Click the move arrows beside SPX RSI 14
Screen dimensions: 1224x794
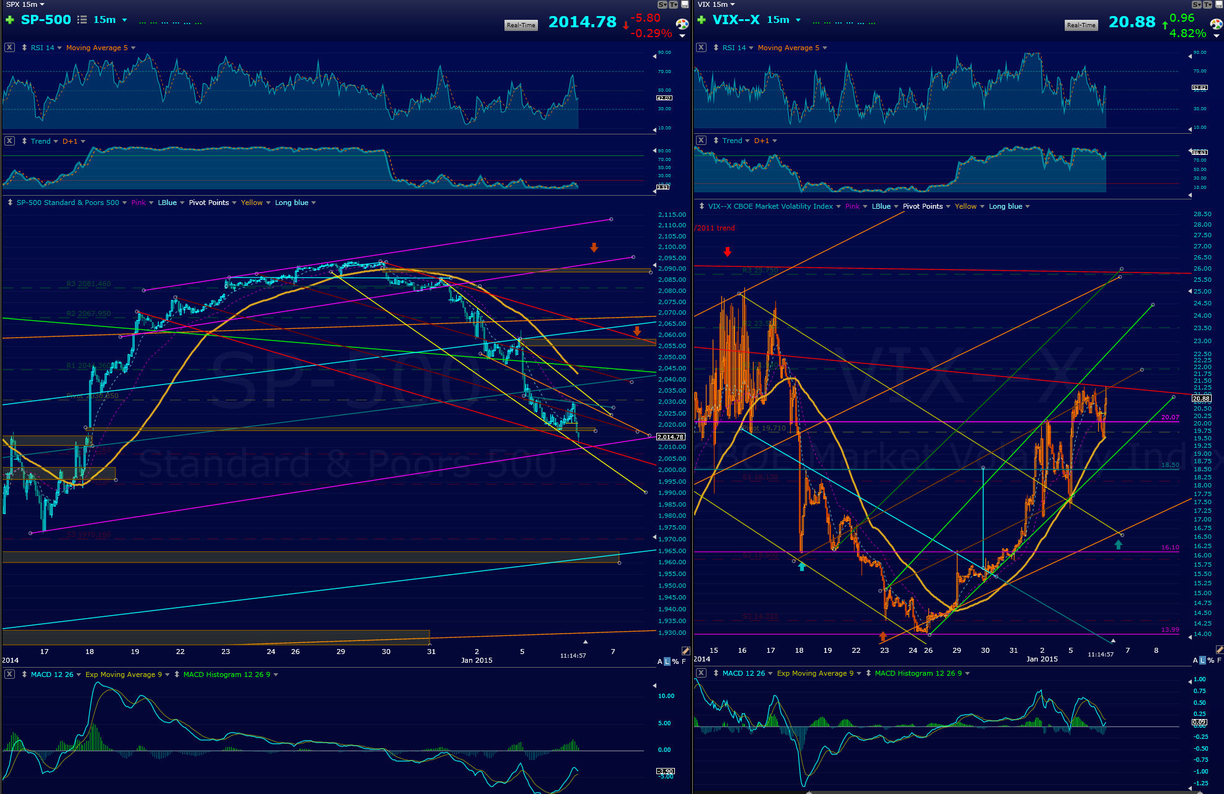pyautogui.click(x=24, y=47)
